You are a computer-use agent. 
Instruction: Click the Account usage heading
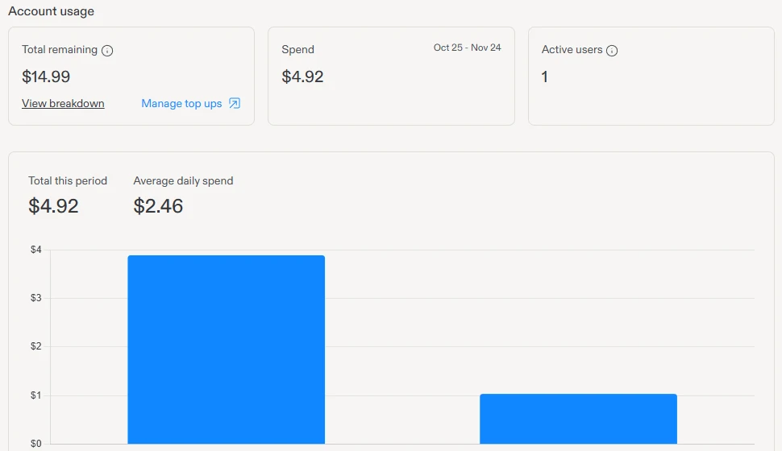pos(51,11)
